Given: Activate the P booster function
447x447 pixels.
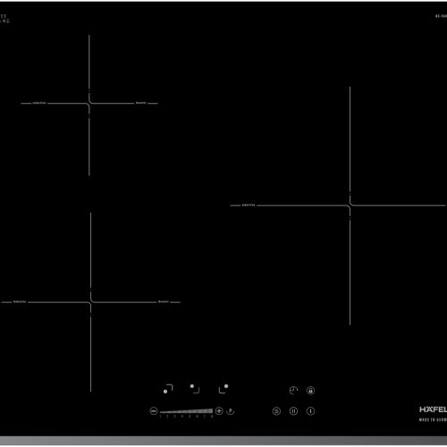Looking at the screenshot, I should pos(231,411).
